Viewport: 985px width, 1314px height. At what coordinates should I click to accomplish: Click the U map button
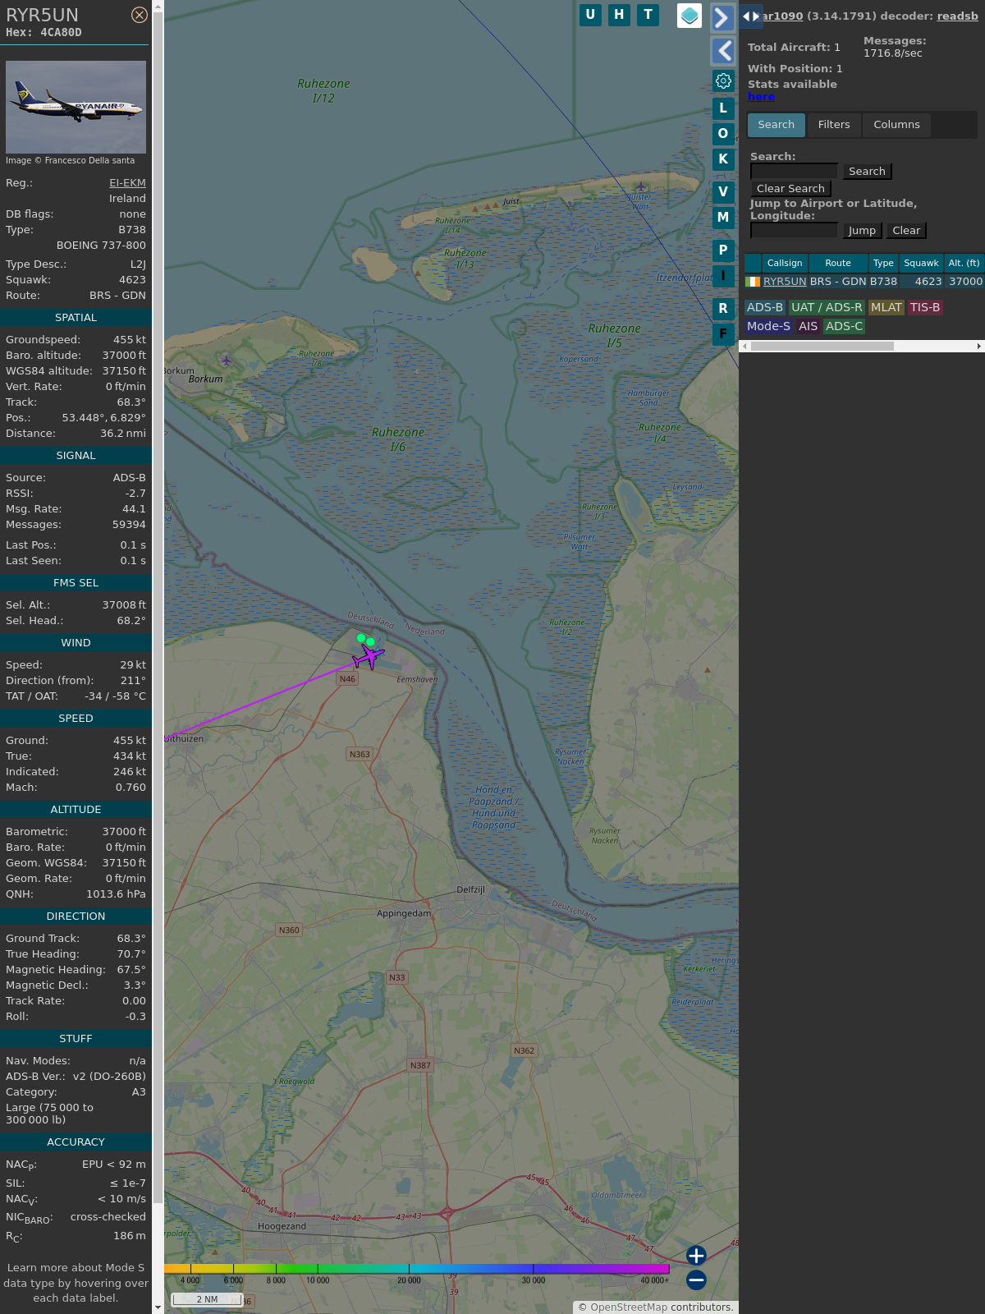tap(590, 15)
